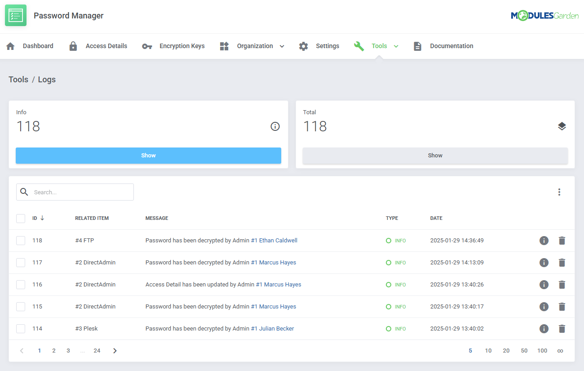Go to previous page arrow

pyautogui.click(x=22, y=351)
